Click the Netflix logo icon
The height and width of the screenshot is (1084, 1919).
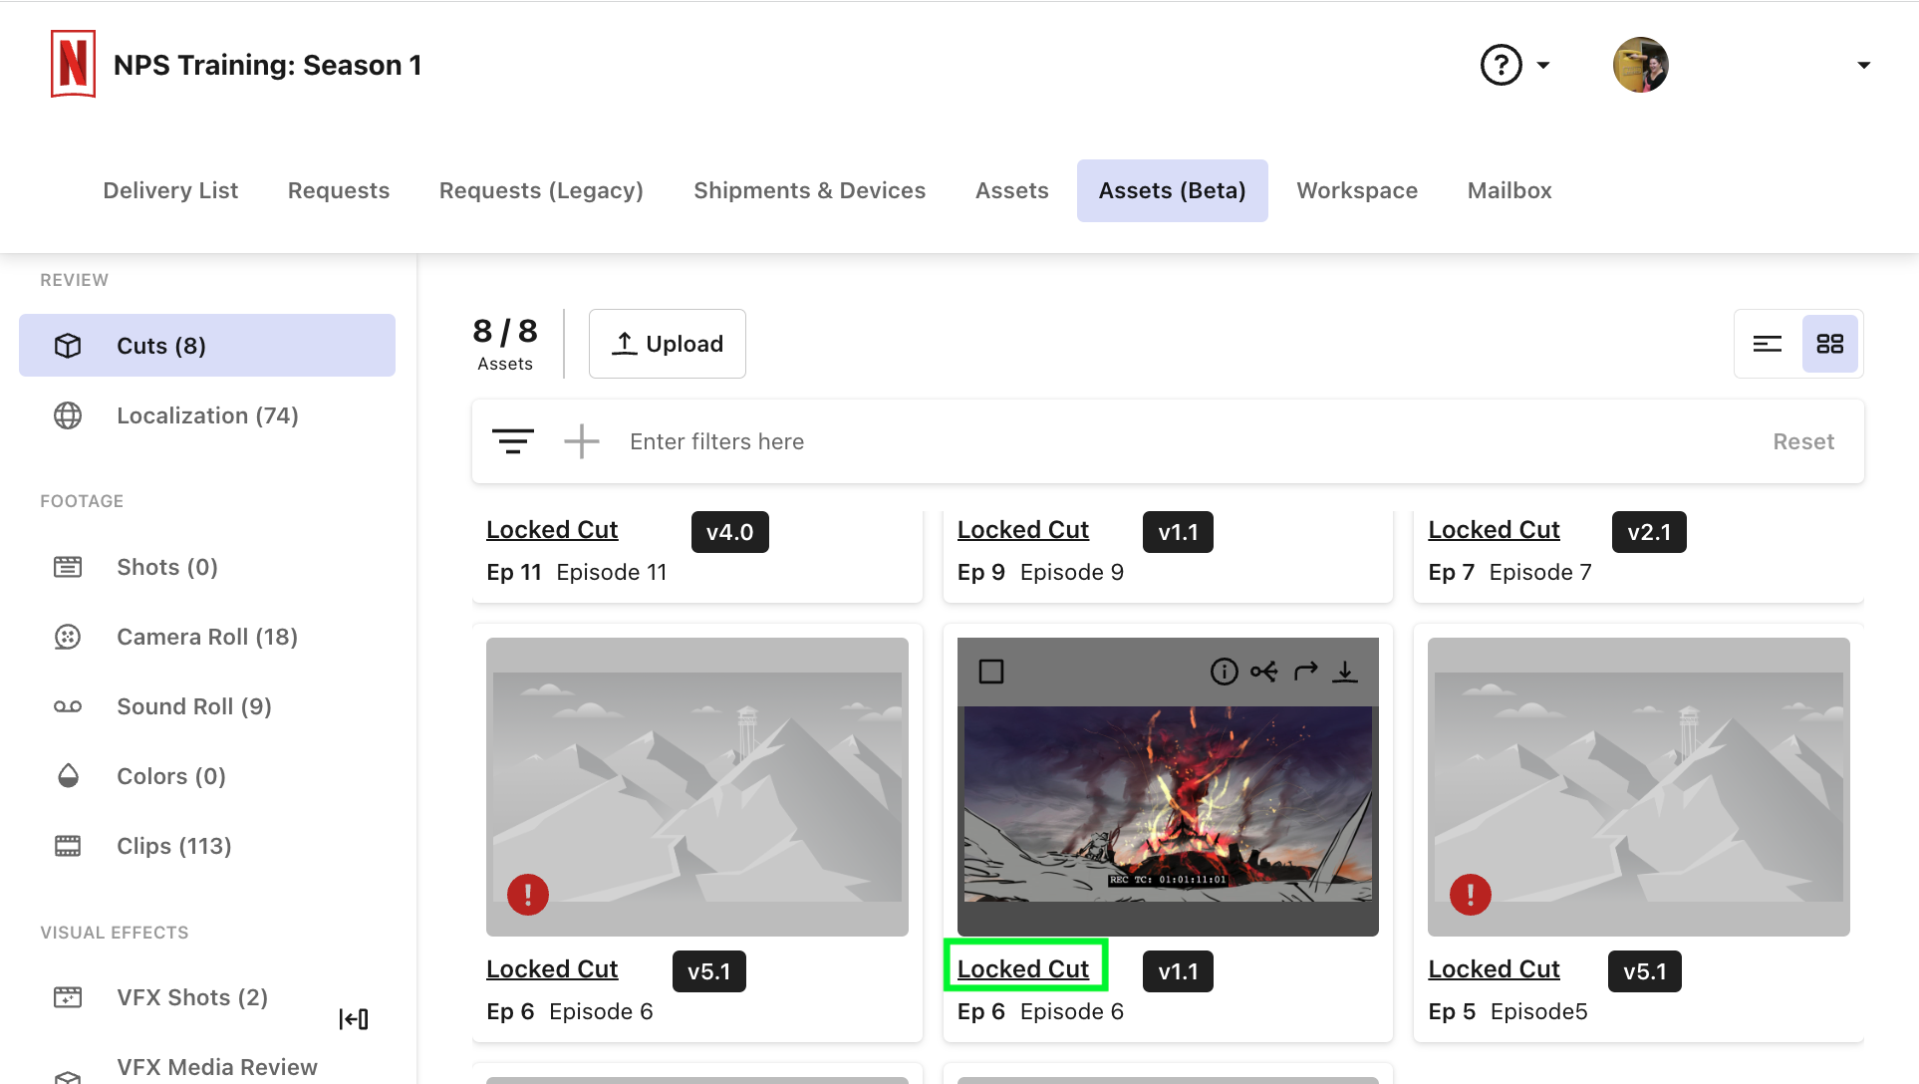click(x=73, y=64)
